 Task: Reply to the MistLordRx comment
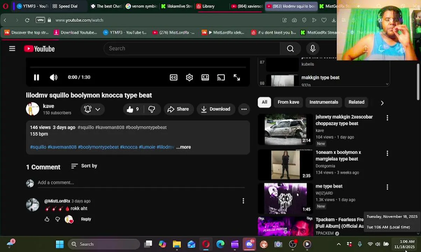tap(86, 219)
